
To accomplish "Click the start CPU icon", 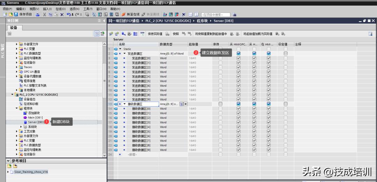I will tap(171, 14).
